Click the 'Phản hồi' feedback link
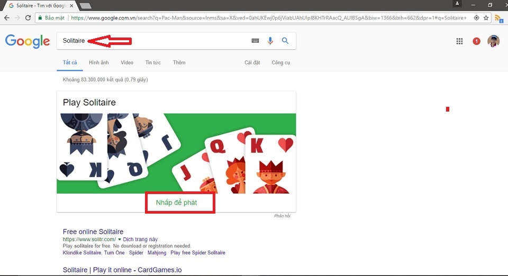Viewport: 508px width, 276px height. (282, 216)
